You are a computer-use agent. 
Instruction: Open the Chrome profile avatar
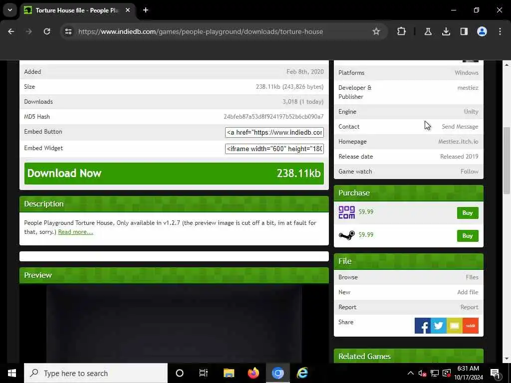click(x=482, y=31)
